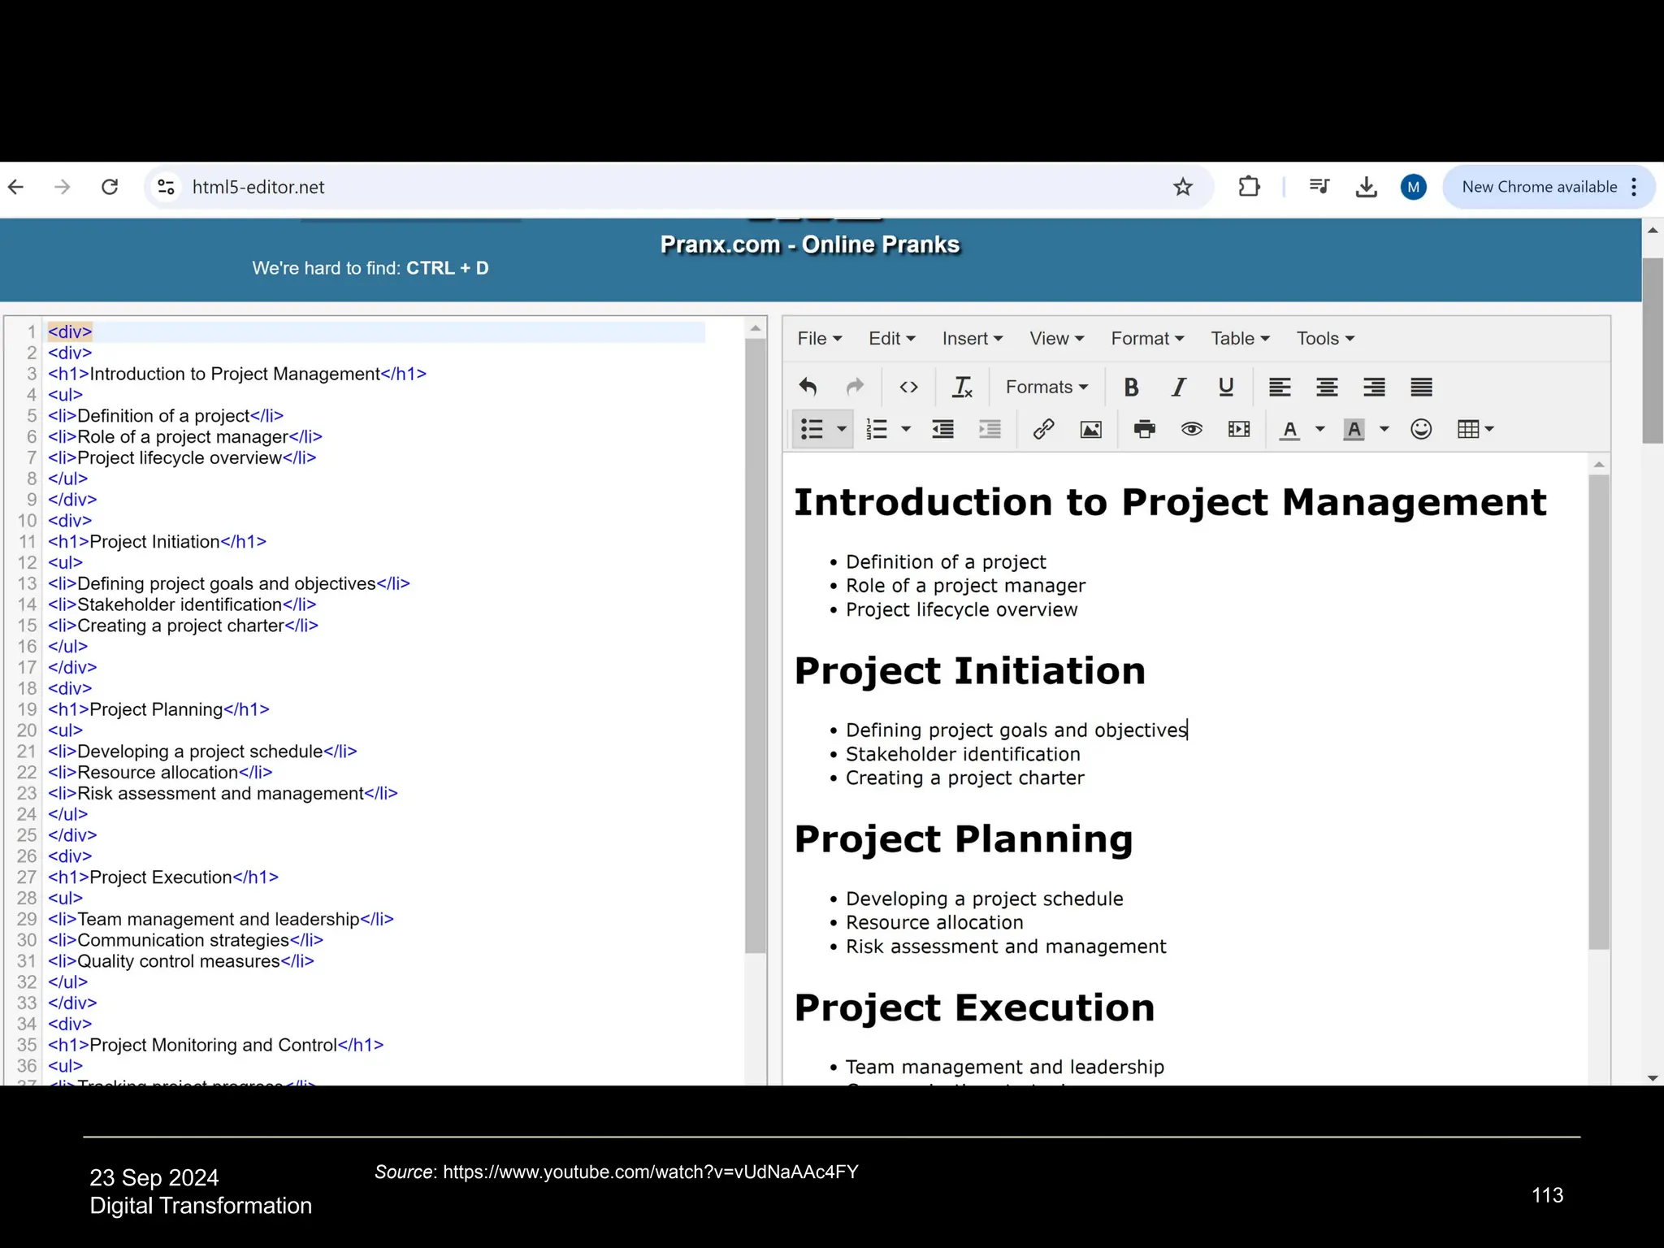
Task: Toggle italic formatting
Action: (x=1179, y=387)
